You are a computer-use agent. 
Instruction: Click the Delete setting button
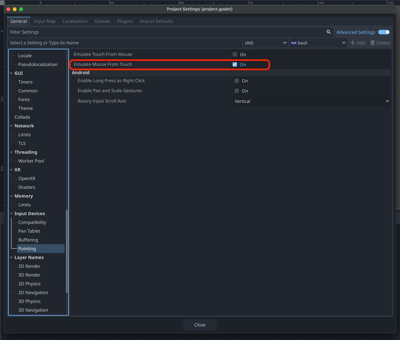click(380, 43)
